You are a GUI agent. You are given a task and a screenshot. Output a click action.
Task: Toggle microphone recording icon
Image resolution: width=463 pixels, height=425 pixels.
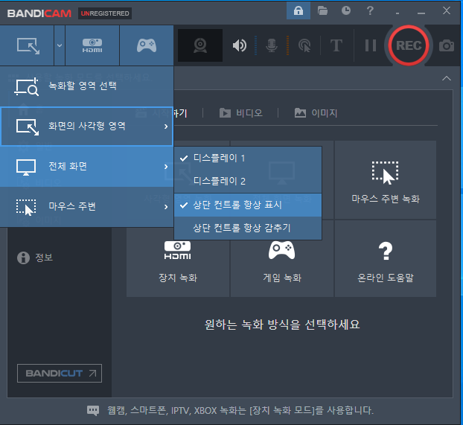272,45
